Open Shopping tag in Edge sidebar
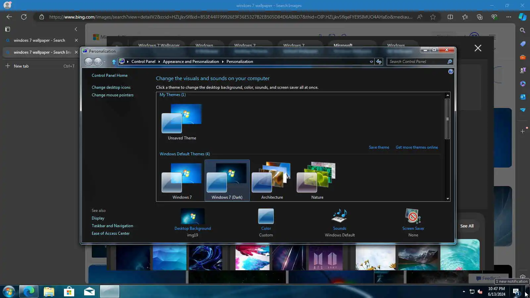This screenshot has width=530, height=298. [x=523, y=44]
